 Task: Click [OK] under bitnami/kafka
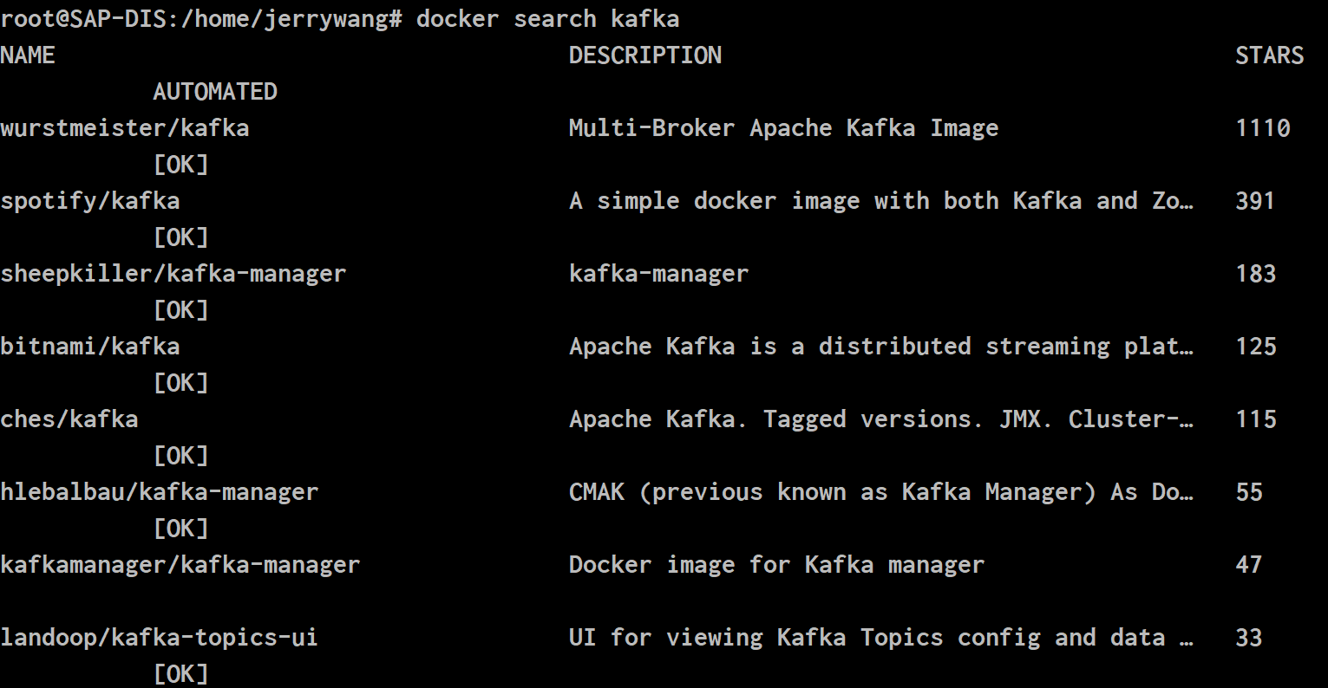tap(180, 383)
